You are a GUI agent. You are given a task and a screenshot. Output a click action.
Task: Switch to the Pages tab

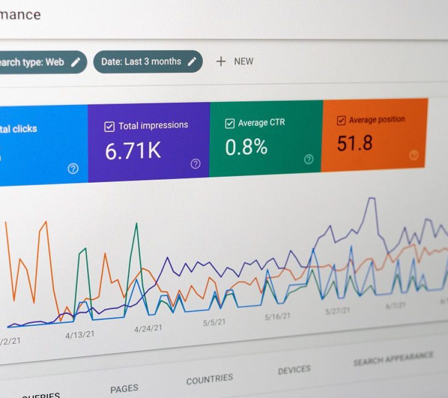(123, 388)
